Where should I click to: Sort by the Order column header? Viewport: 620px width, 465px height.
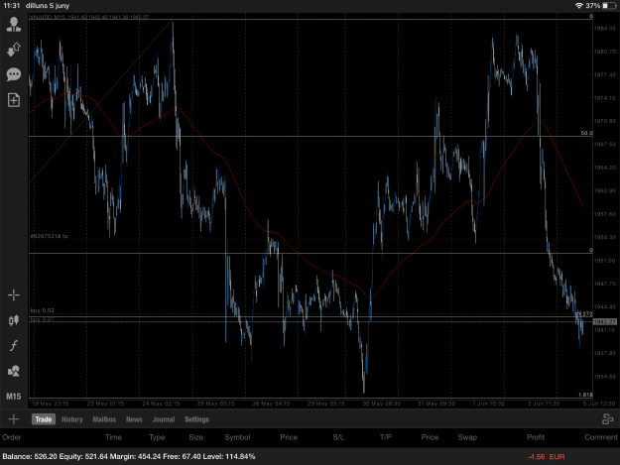point(12,437)
